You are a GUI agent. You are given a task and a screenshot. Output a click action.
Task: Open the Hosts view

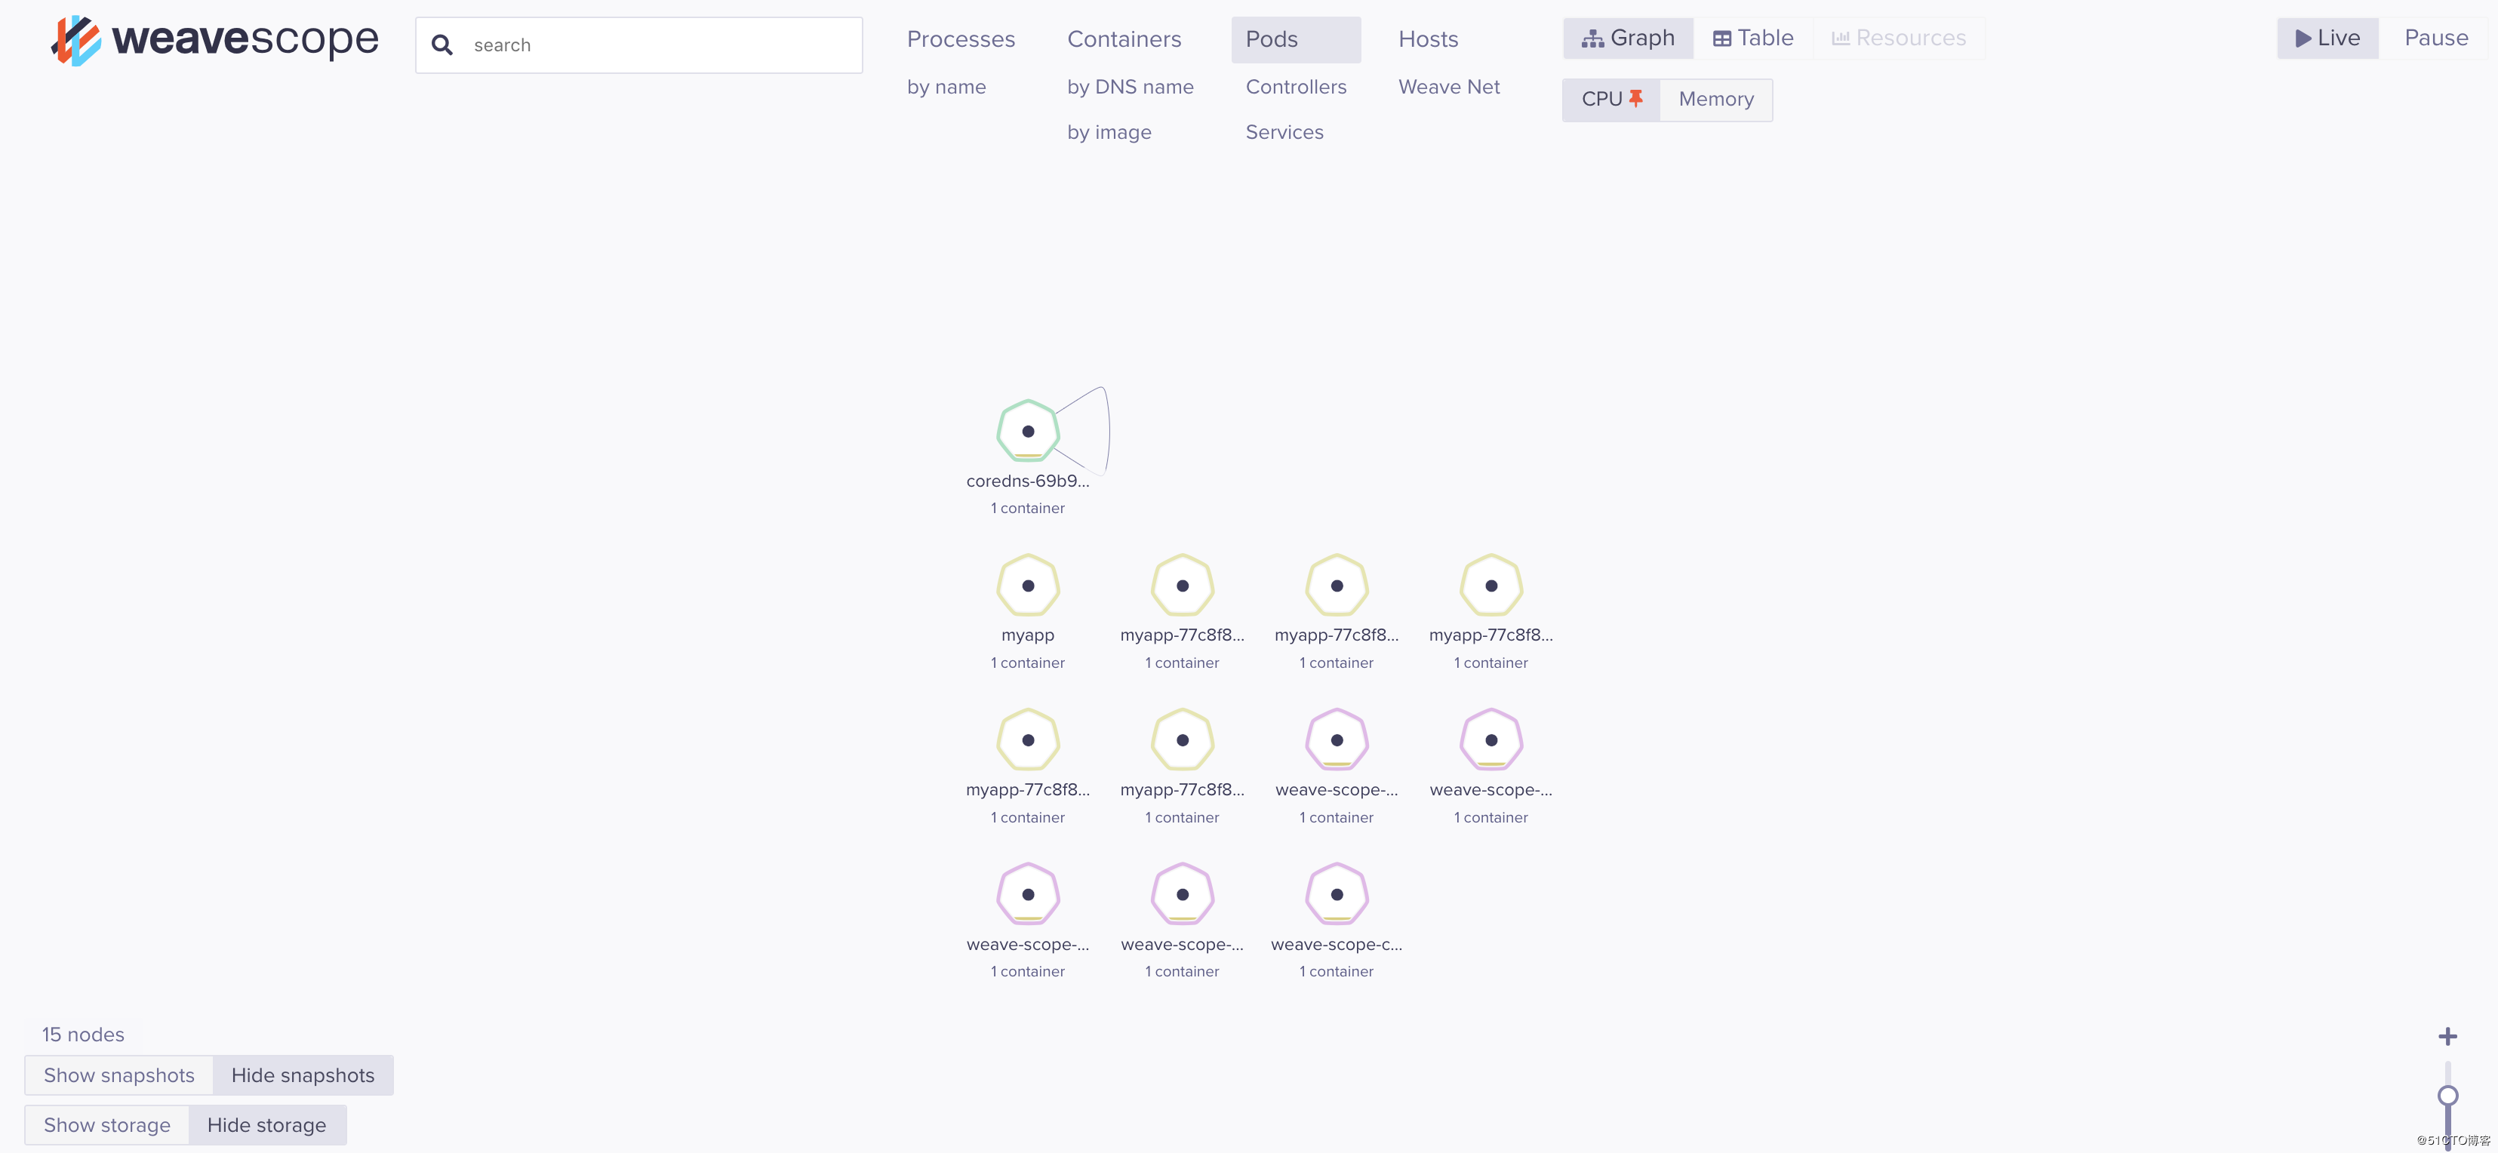1427,38
